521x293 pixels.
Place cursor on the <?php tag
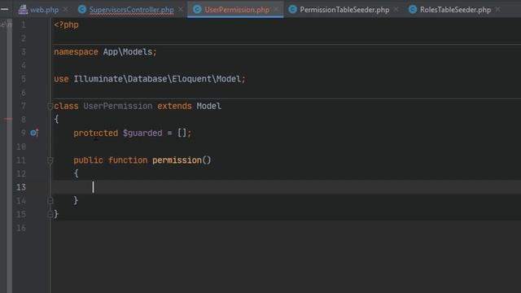(x=67, y=25)
